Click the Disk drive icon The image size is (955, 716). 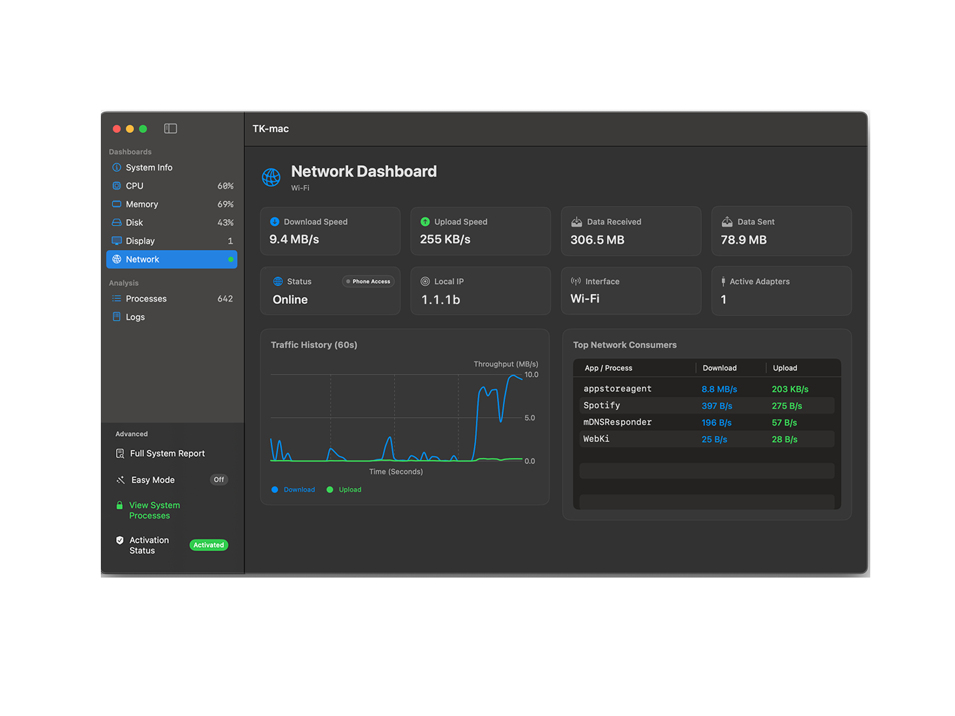(x=117, y=223)
